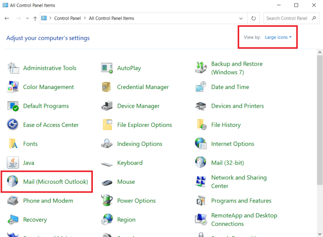This screenshot has width=323, height=237.
Task: Click the Power Options battery icon
Action: pos(107,200)
